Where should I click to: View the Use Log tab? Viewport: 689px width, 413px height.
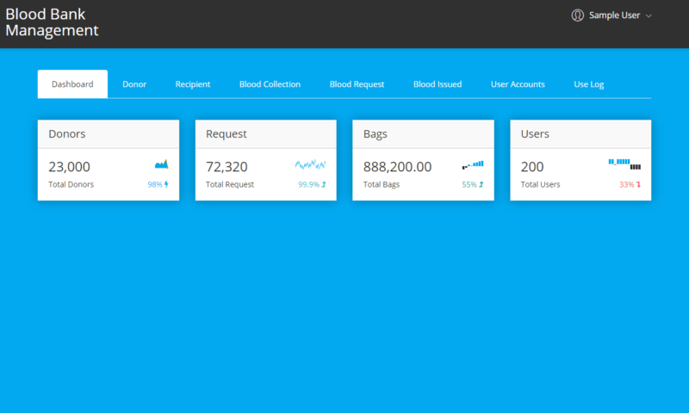pos(589,84)
